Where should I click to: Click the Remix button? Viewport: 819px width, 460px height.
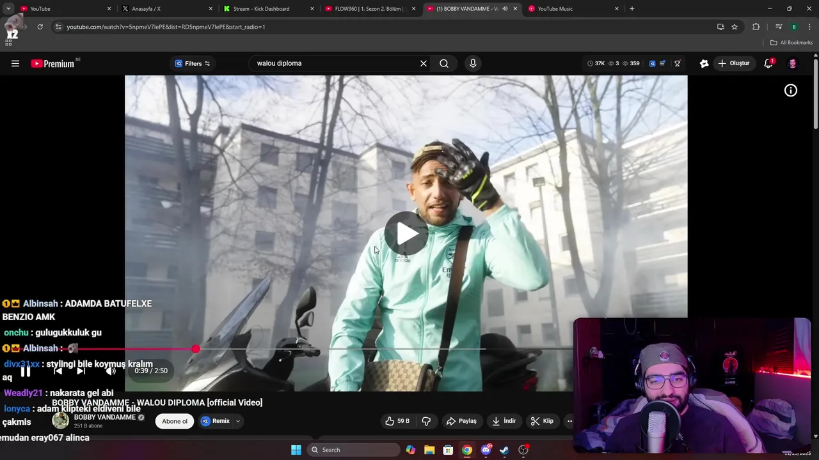coord(216,421)
